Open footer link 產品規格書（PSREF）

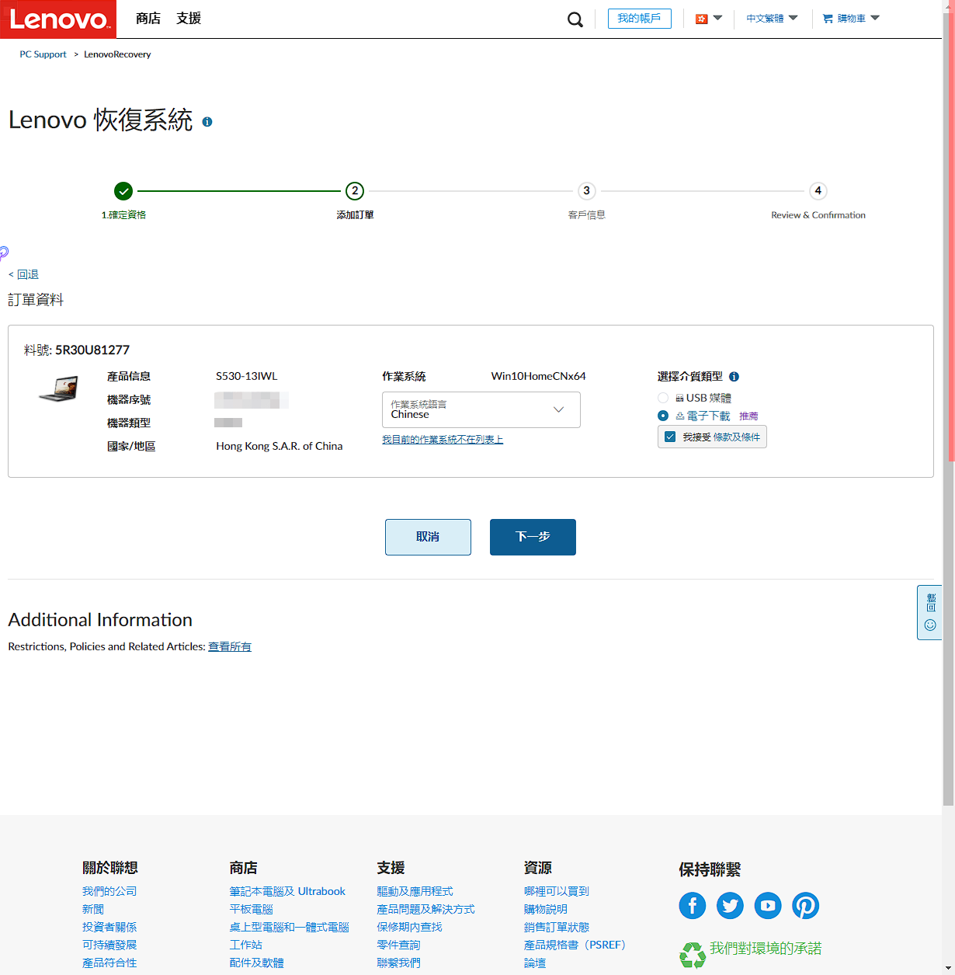575,945
